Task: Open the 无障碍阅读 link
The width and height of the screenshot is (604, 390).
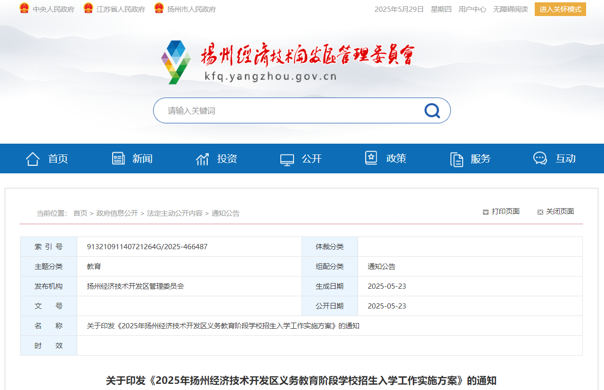Action: pyautogui.click(x=510, y=9)
